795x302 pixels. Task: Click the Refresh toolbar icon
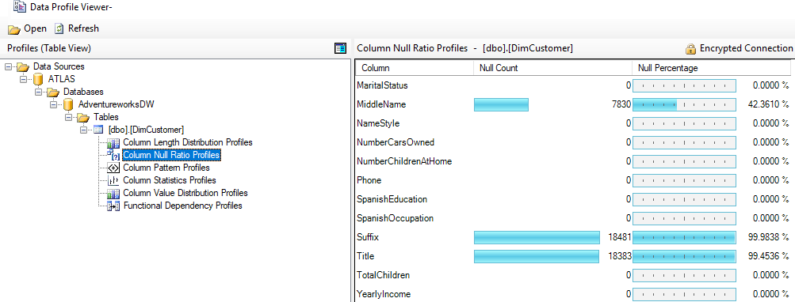tap(59, 28)
